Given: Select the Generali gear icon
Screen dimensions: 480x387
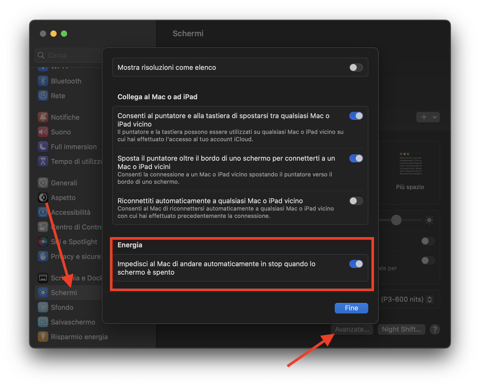Looking at the screenshot, I should (x=43, y=183).
